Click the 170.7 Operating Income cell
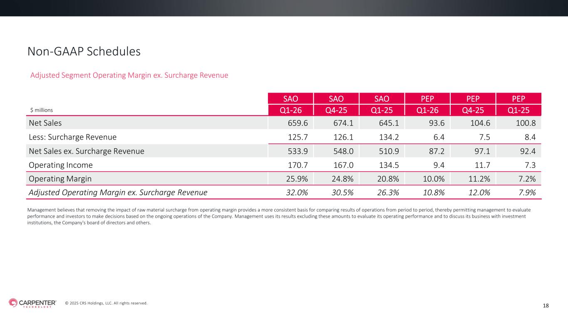568x319 pixels. click(x=298, y=165)
